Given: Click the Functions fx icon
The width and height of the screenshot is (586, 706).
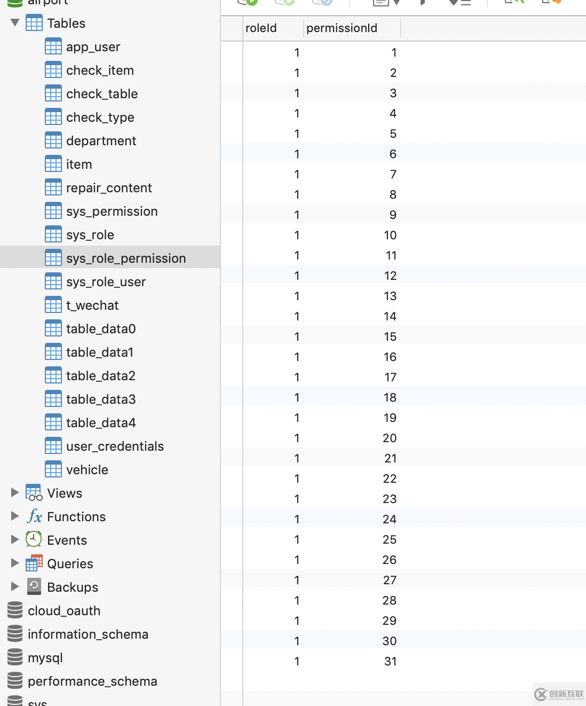Looking at the screenshot, I should click(x=34, y=516).
